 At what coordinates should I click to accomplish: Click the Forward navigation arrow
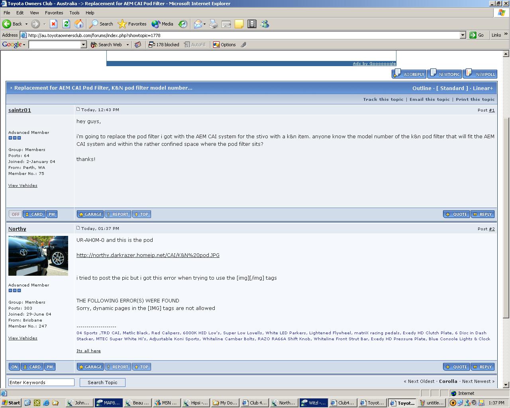tap(35, 24)
